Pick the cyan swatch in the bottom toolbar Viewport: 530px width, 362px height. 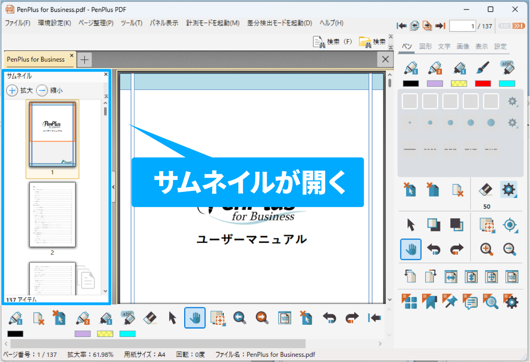coord(127,334)
